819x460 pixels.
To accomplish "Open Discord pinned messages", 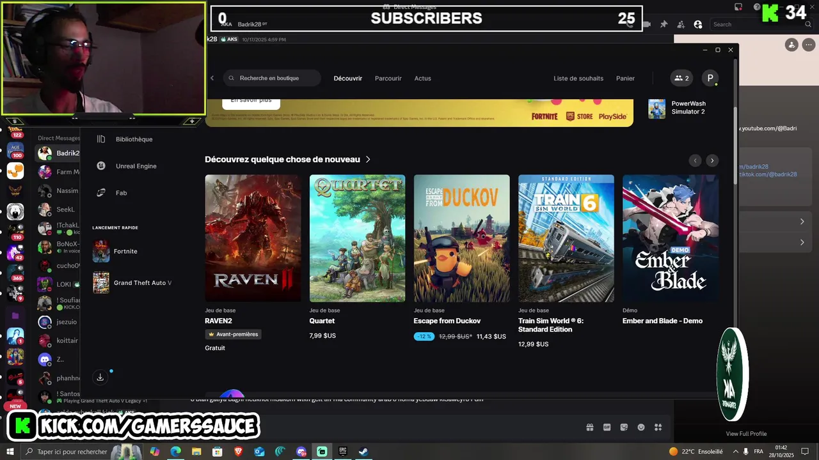I will [x=664, y=24].
